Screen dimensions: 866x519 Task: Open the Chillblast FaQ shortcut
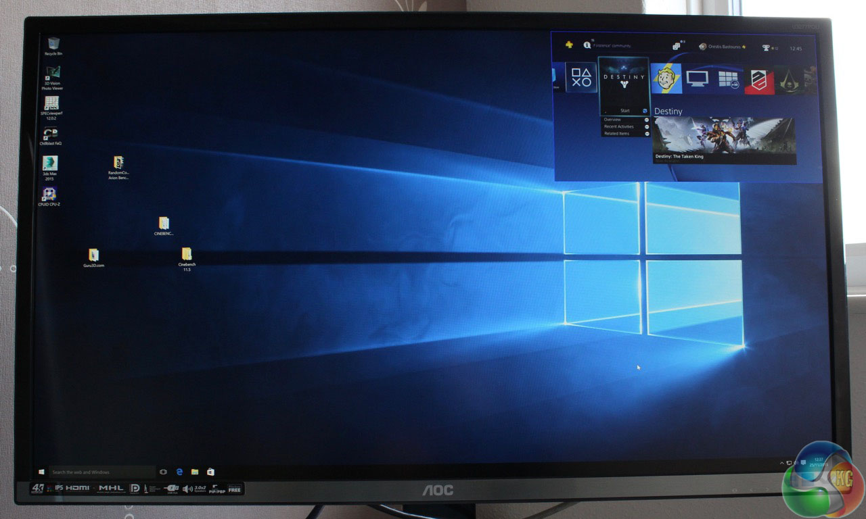pos(51,136)
